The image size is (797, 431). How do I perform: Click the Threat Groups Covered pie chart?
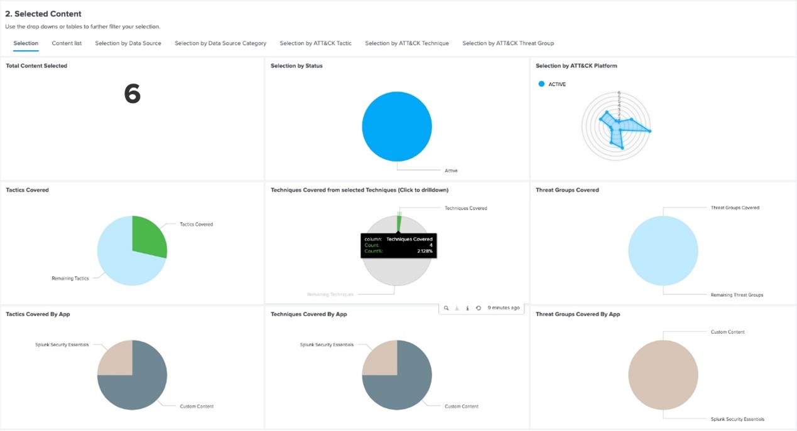[663, 251]
